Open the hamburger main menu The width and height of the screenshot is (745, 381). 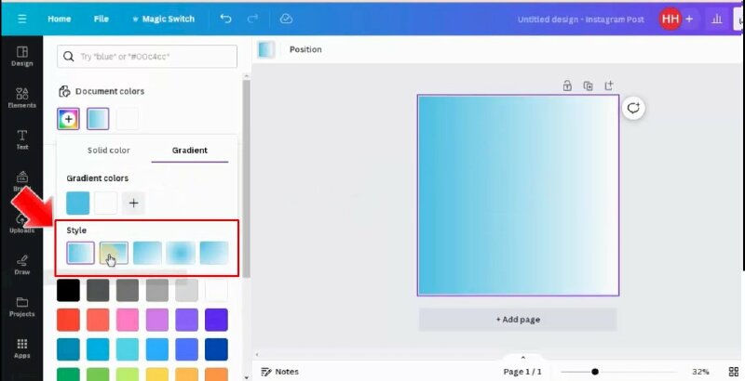tap(21, 19)
